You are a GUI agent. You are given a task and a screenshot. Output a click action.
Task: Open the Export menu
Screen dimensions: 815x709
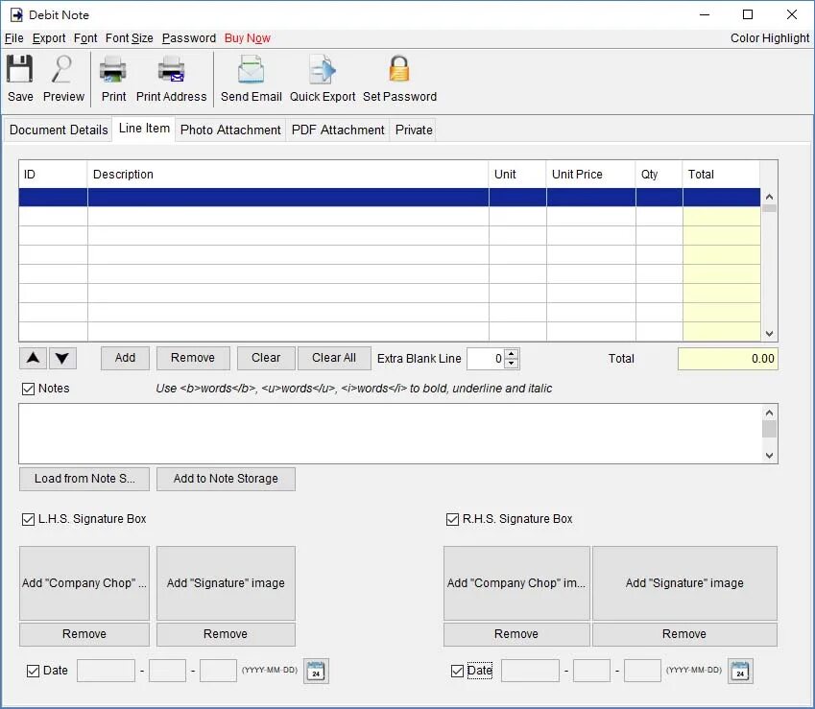click(x=49, y=38)
